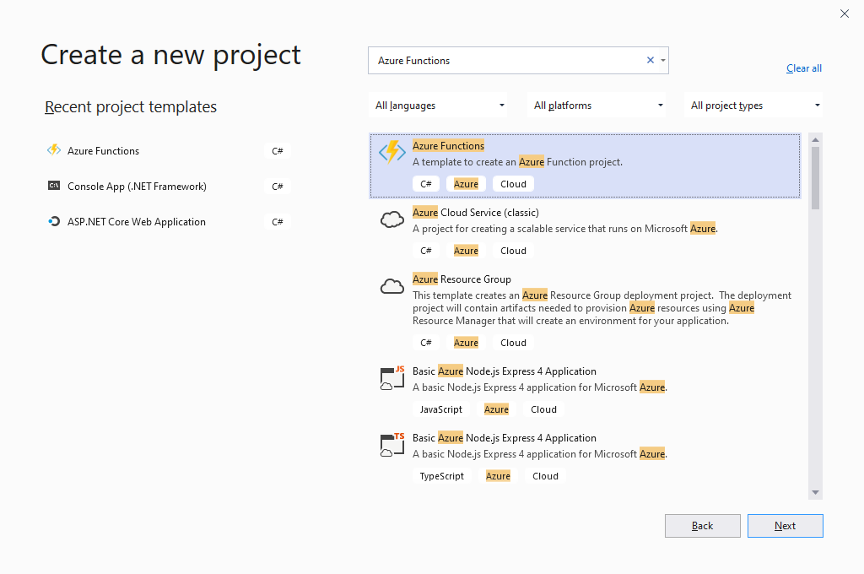Clear the search box with the X icon
Image resolution: width=864 pixels, height=574 pixels.
click(651, 60)
